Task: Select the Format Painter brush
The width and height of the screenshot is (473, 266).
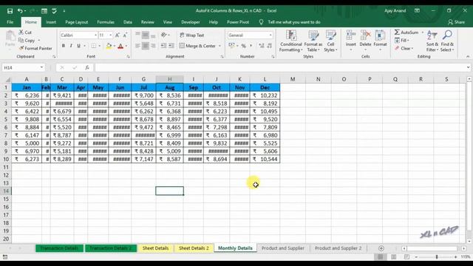Action: point(35,48)
